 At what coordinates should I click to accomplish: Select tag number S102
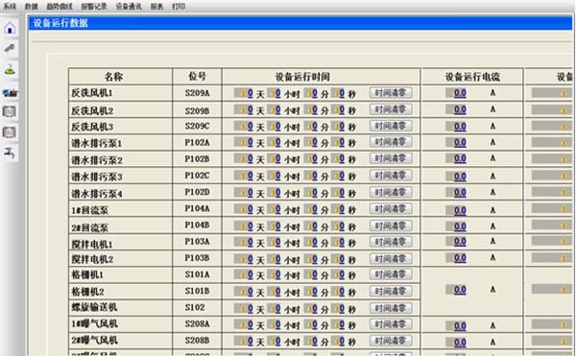pyautogui.click(x=195, y=307)
